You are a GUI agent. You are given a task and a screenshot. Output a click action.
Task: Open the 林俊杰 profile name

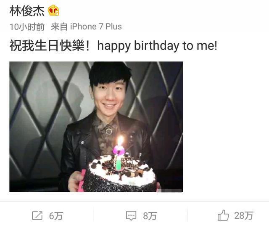[x=27, y=11]
